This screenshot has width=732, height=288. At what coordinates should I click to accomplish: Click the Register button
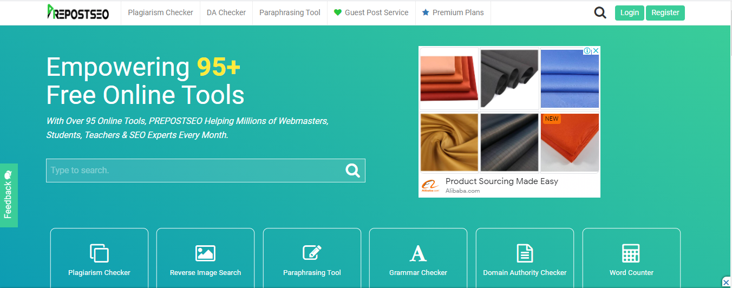point(665,12)
